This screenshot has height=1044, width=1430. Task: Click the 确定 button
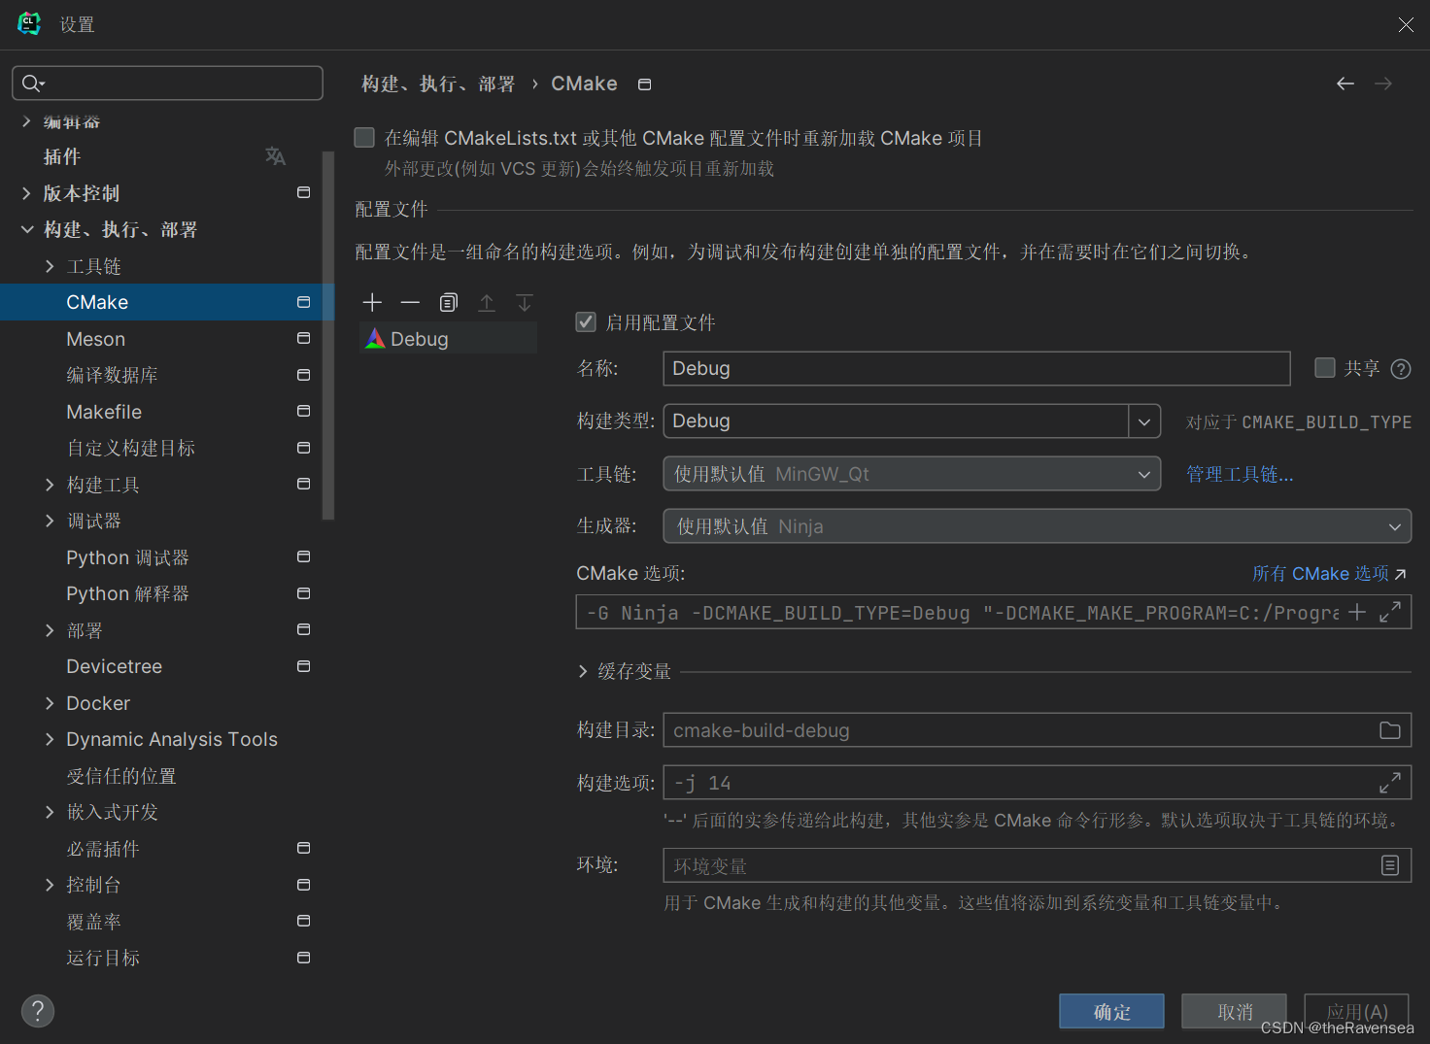1111,1011
